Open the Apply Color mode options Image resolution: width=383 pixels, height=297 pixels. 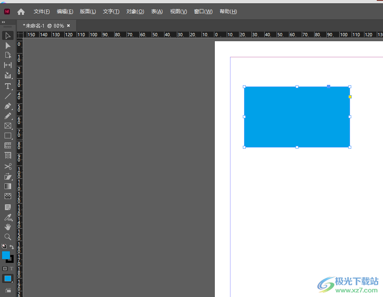[7, 279]
